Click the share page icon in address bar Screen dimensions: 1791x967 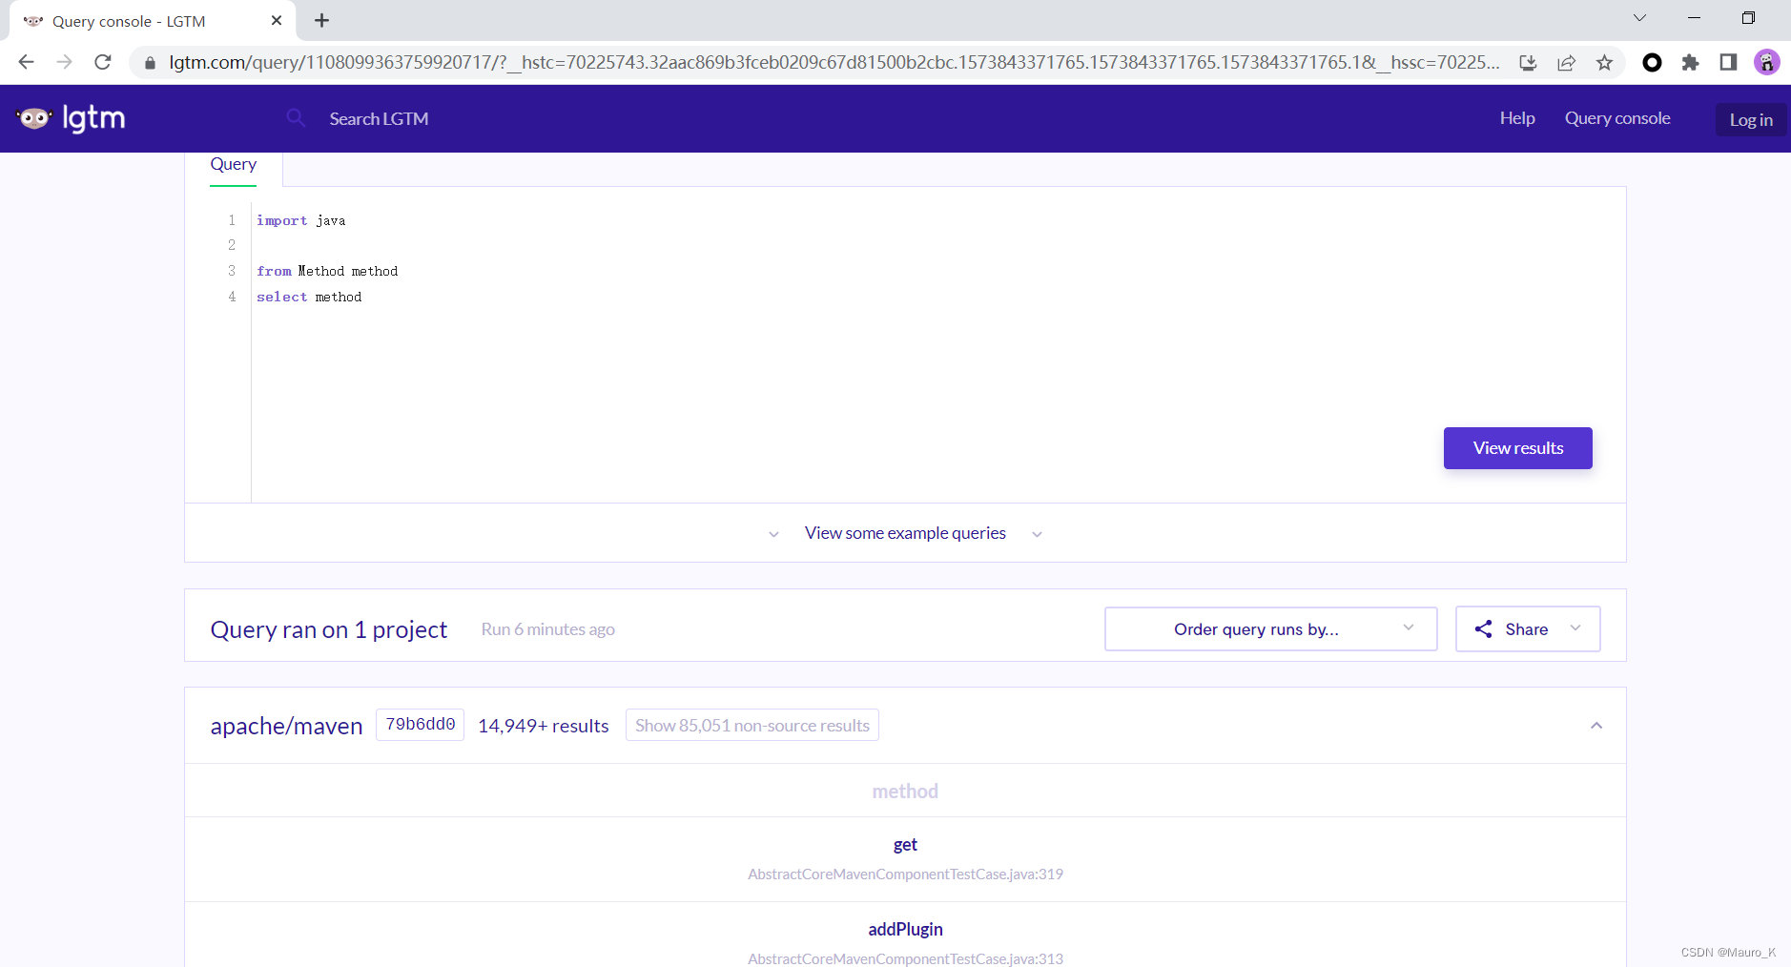pos(1566,63)
